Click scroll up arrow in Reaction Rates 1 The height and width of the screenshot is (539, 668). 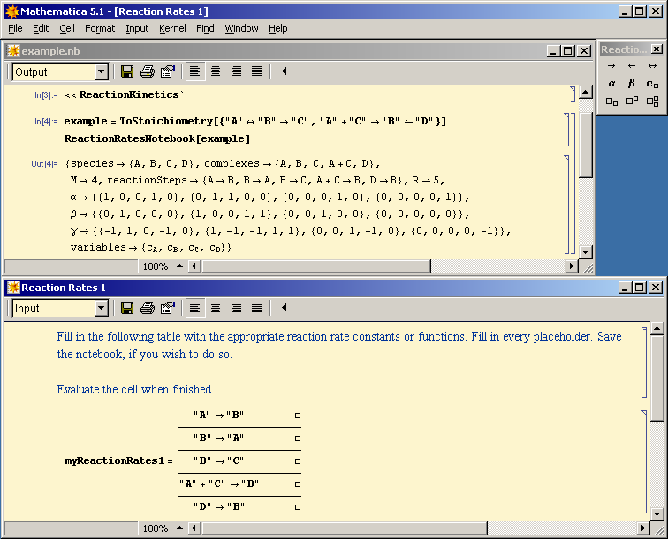click(657, 328)
